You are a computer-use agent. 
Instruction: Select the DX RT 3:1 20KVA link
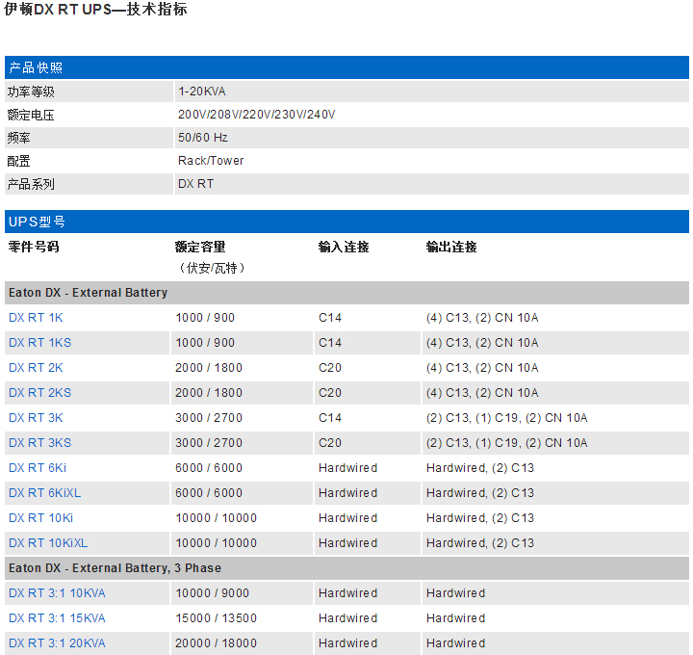point(57,643)
